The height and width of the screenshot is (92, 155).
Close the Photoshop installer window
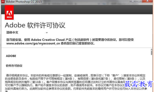pyautogui.click(x=147, y=1)
